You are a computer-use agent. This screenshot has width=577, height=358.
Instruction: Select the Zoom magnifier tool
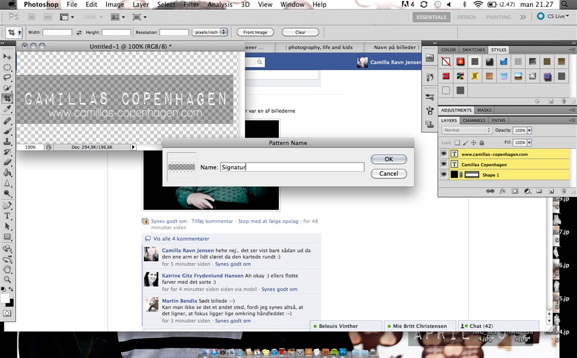pyautogui.click(x=7, y=280)
